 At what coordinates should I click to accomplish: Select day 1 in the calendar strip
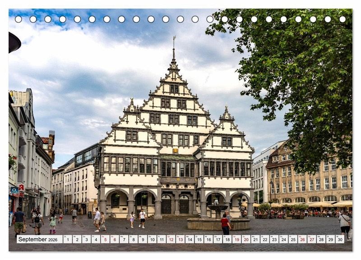coord(67,239)
